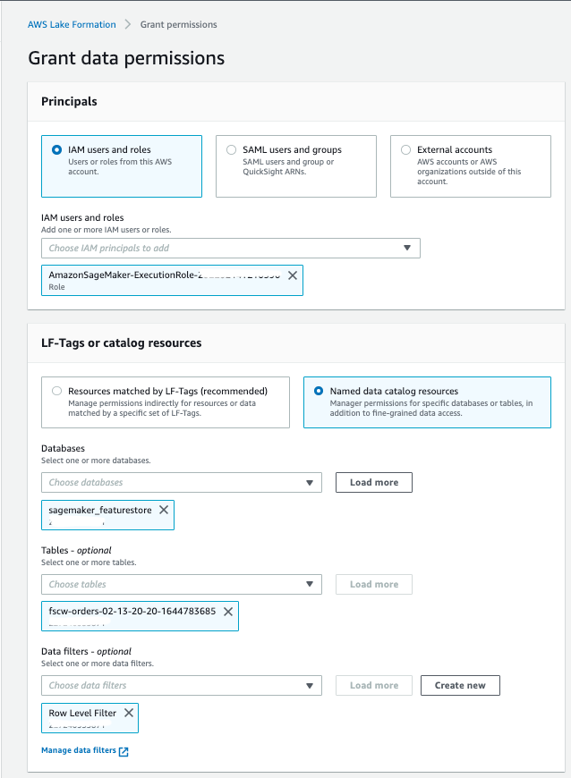Click the breadcrumb chevron separator icon
The width and height of the screenshot is (571, 778).
(x=128, y=24)
